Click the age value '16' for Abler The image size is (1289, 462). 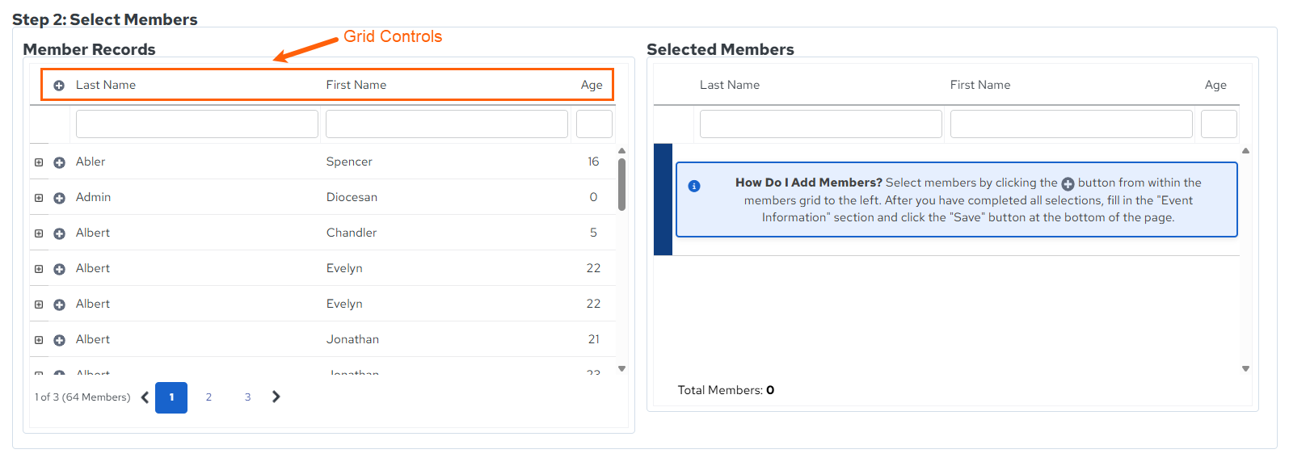click(593, 162)
